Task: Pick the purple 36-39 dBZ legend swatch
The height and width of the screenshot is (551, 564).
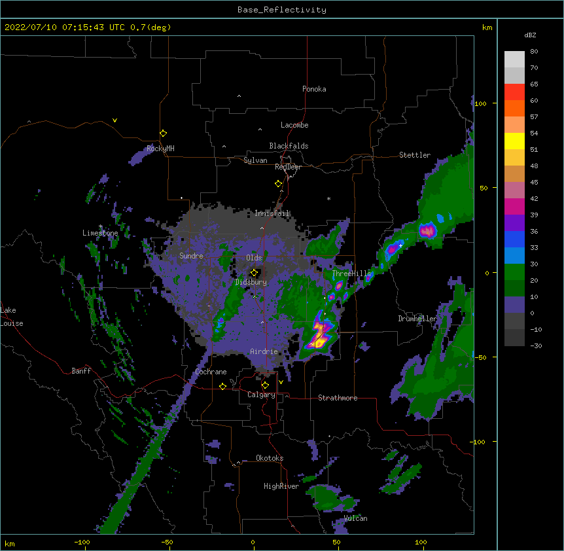Action: [514, 223]
